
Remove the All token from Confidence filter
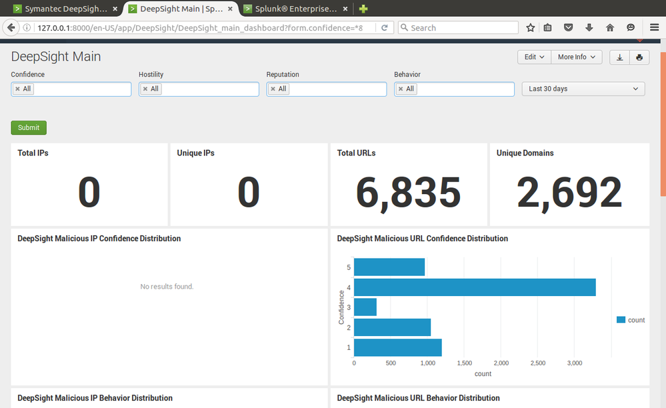point(17,89)
